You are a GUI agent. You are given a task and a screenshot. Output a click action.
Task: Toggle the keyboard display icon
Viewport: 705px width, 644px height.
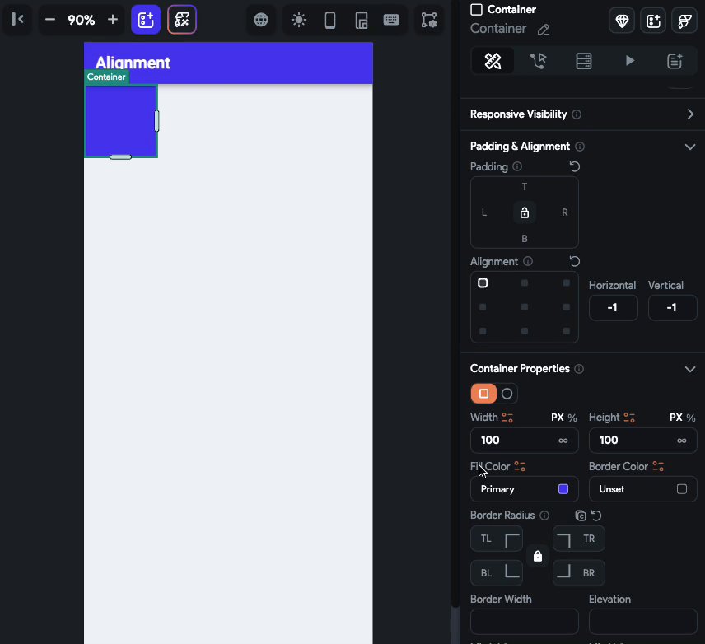point(391,20)
